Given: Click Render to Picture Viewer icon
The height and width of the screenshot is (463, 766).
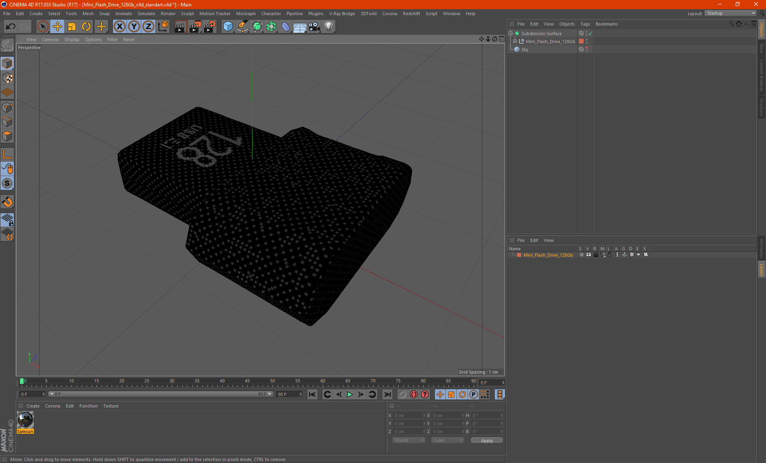Looking at the screenshot, I should pyautogui.click(x=195, y=26).
